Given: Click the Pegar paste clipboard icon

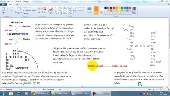Looking at the screenshot, I should click(x=3, y=9).
